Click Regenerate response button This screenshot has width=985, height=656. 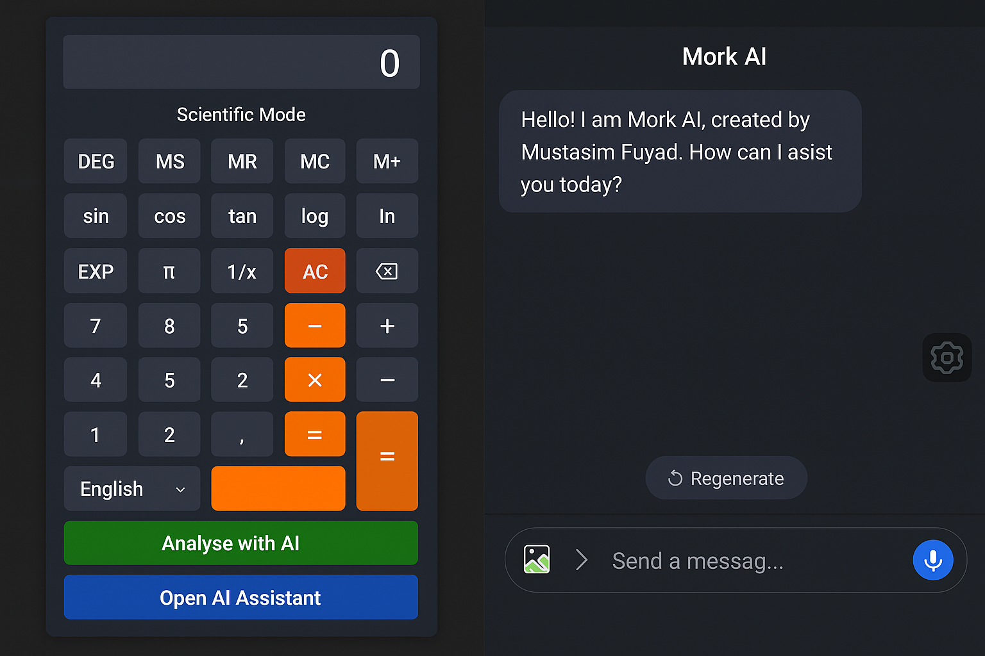[726, 478]
